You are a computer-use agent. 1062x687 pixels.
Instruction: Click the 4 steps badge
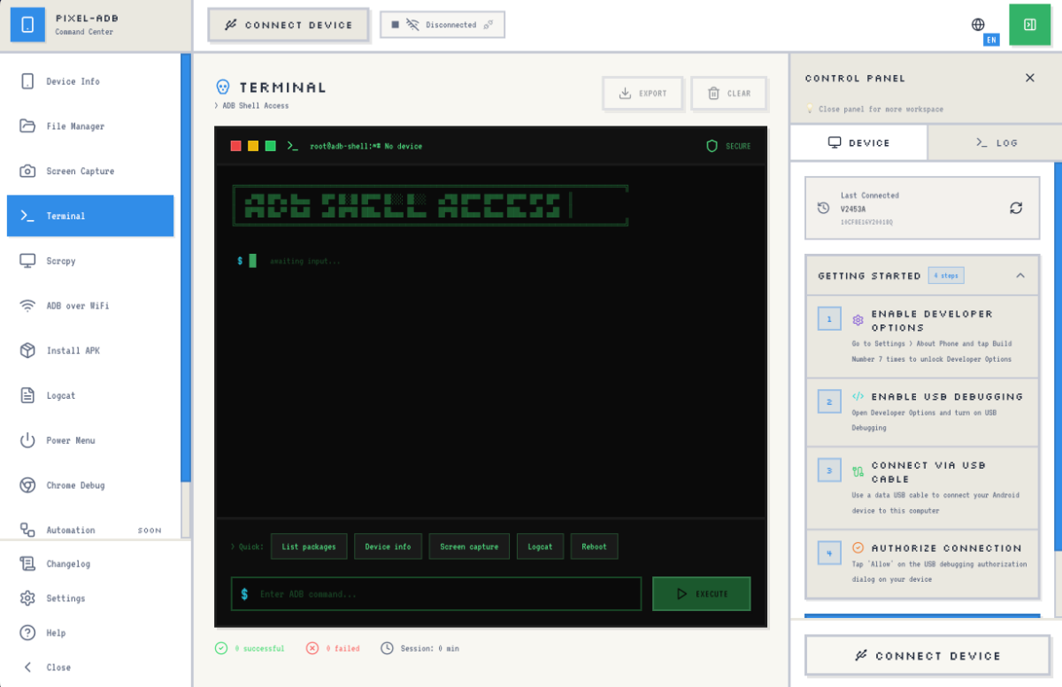pyautogui.click(x=946, y=276)
